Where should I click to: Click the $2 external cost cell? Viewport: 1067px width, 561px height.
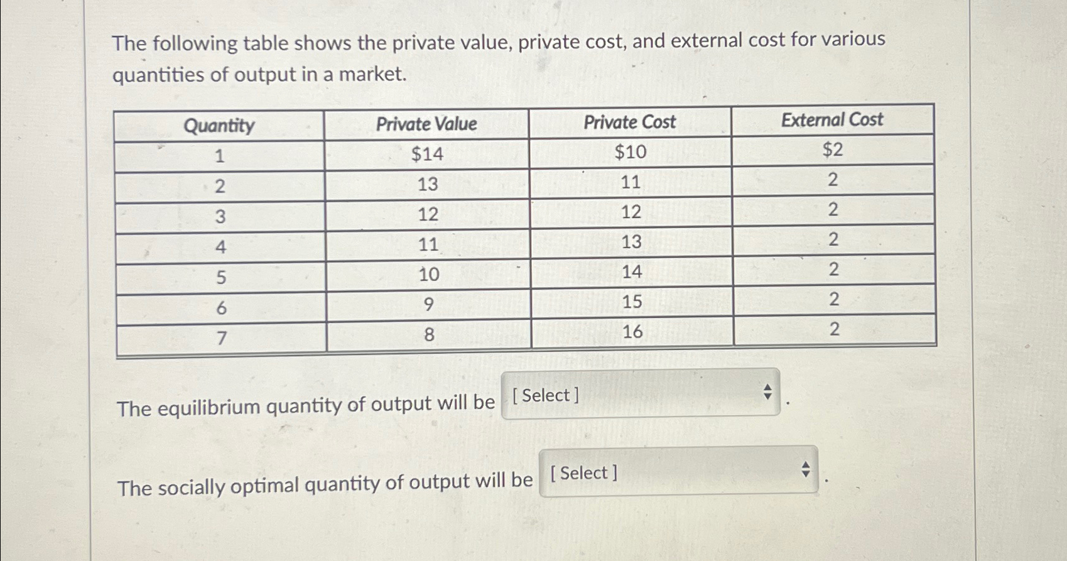833,150
